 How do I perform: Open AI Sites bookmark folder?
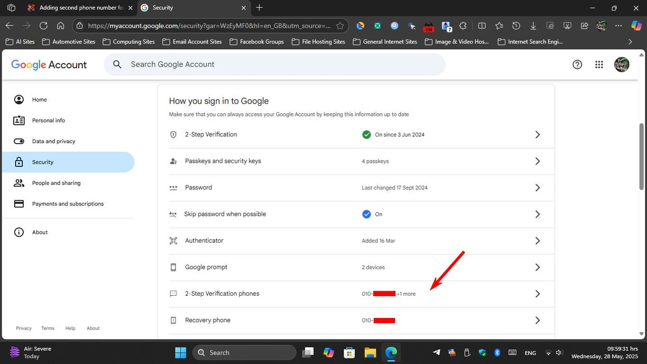[20, 41]
